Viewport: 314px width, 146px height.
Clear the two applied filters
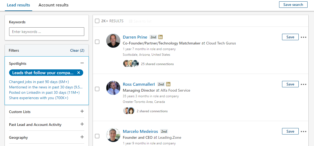77,50
